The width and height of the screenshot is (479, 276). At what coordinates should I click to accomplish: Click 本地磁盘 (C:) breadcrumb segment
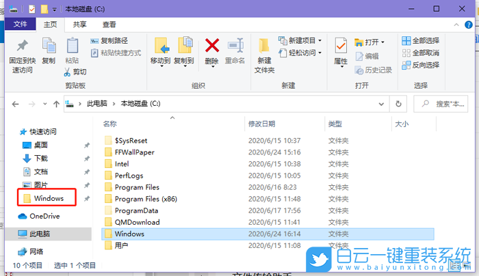(x=140, y=104)
